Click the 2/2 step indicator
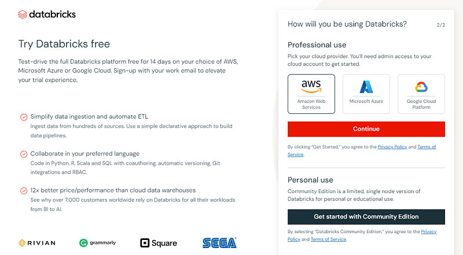This screenshot has height=255, width=463. 440,25
